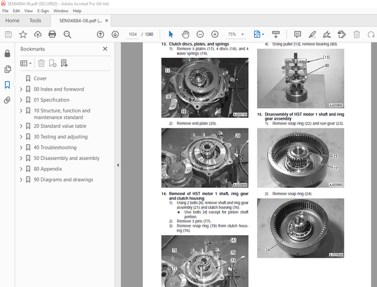The image size is (377, 287).
Task: Add a comment note icon
Action: coord(297,35)
